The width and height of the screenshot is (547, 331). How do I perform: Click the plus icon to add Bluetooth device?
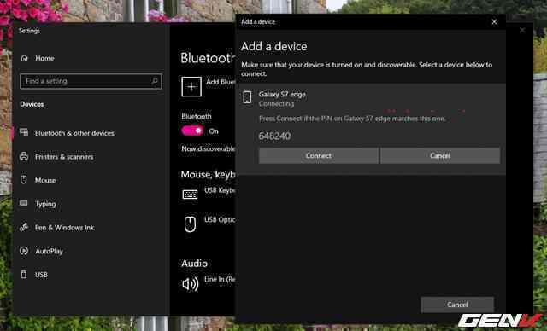(191, 87)
